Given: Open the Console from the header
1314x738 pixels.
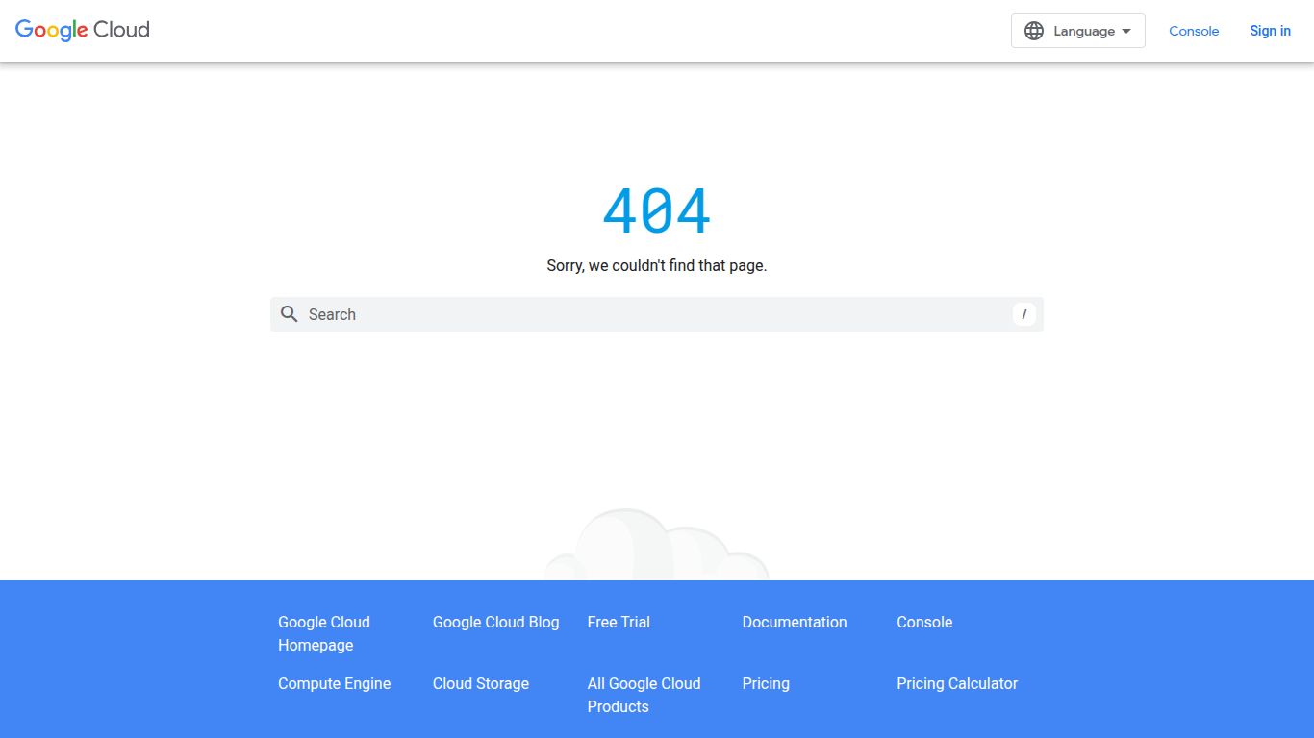Looking at the screenshot, I should click(x=1194, y=31).
